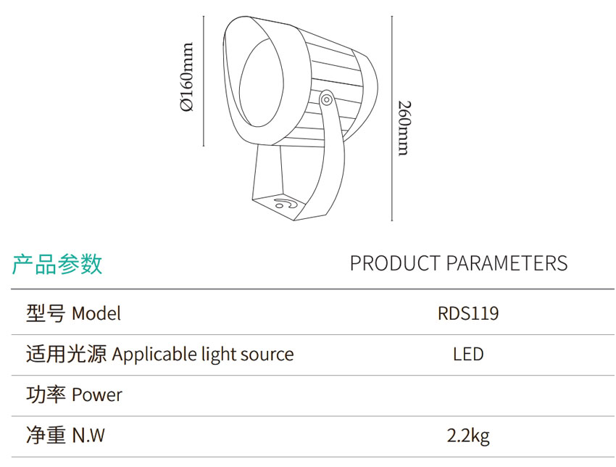Click the LED light source value

click(x=468, y=355)
